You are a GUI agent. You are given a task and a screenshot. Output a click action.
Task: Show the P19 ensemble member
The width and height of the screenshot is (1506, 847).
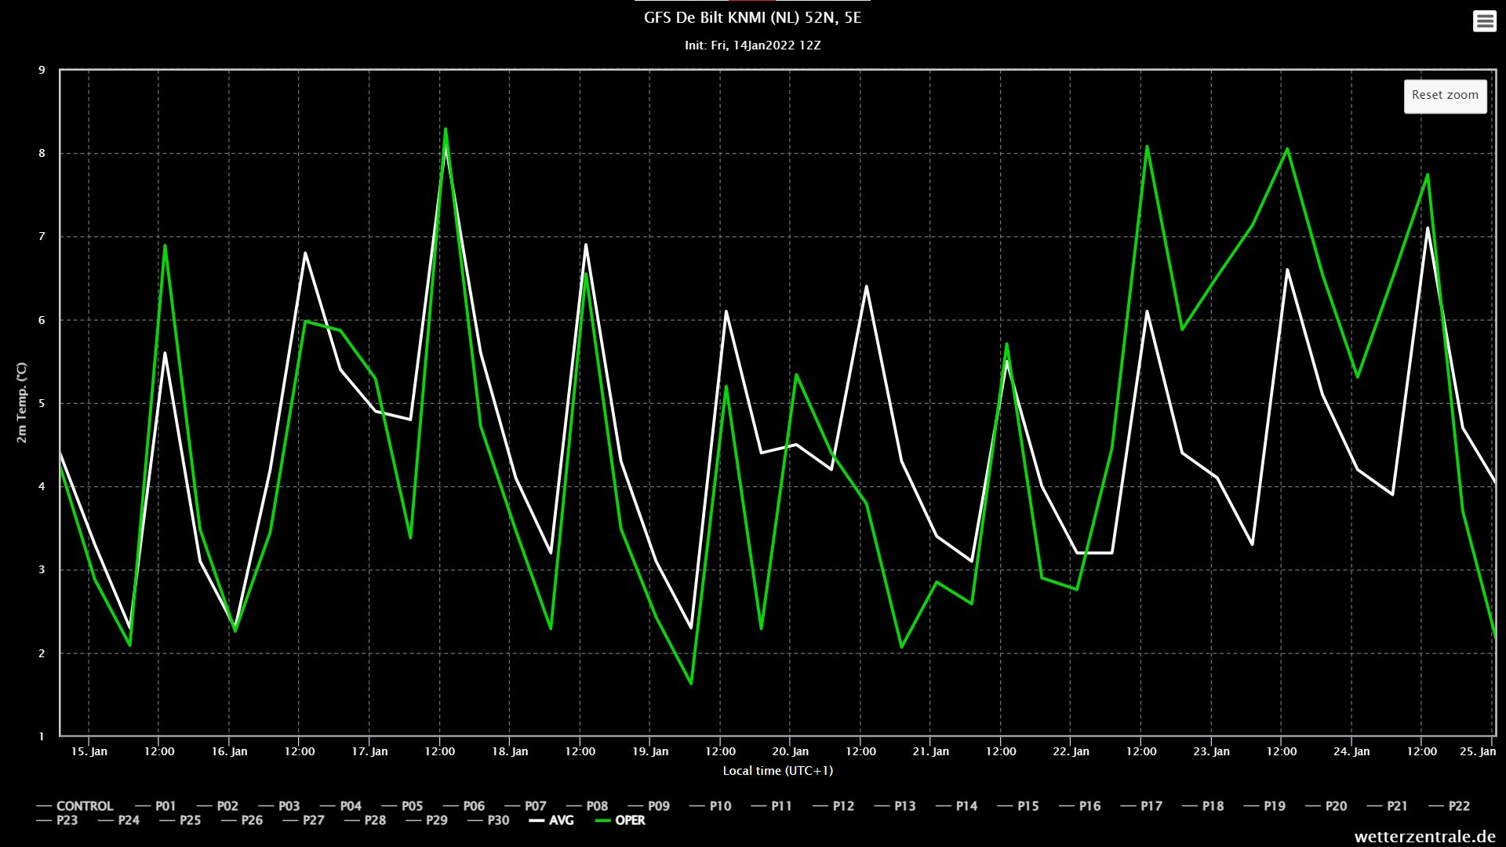pyautogui.click(x=1274, y=806)
